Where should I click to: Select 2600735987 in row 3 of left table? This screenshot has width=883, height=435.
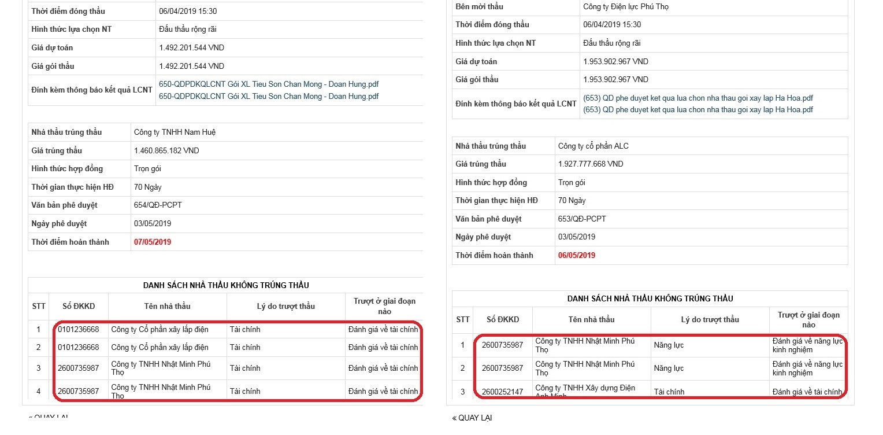coord(79,368)
